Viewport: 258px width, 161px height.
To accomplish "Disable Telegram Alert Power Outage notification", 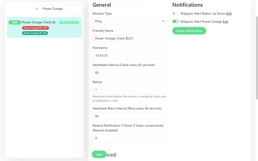I will click(x=175, y=22).
